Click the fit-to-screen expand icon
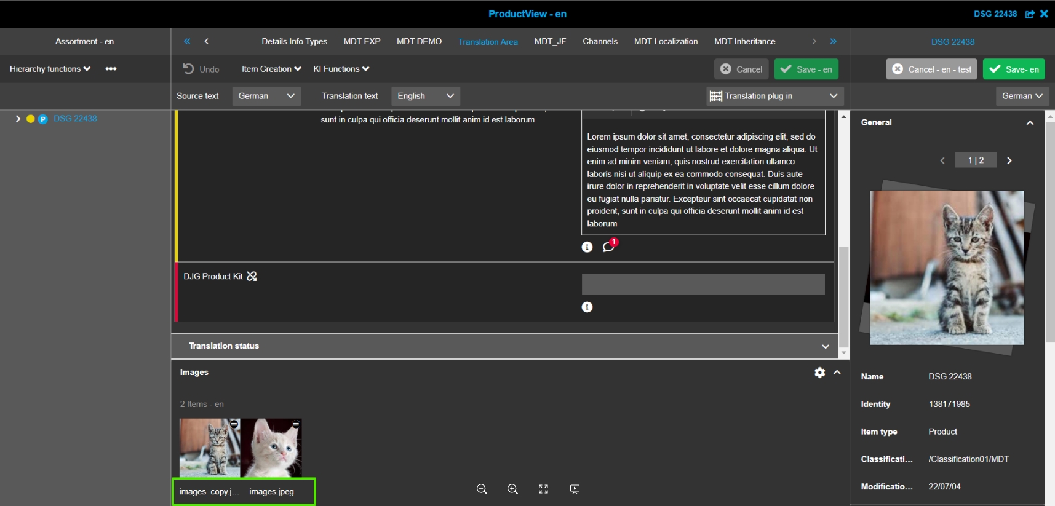Image resolution: width=1055 pixels, height=506 pixels. (543, 489)
